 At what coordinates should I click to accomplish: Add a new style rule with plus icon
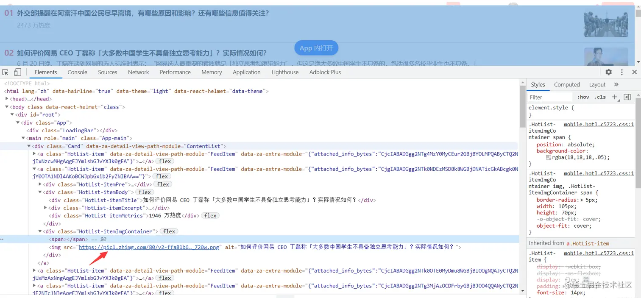point(615,97)
